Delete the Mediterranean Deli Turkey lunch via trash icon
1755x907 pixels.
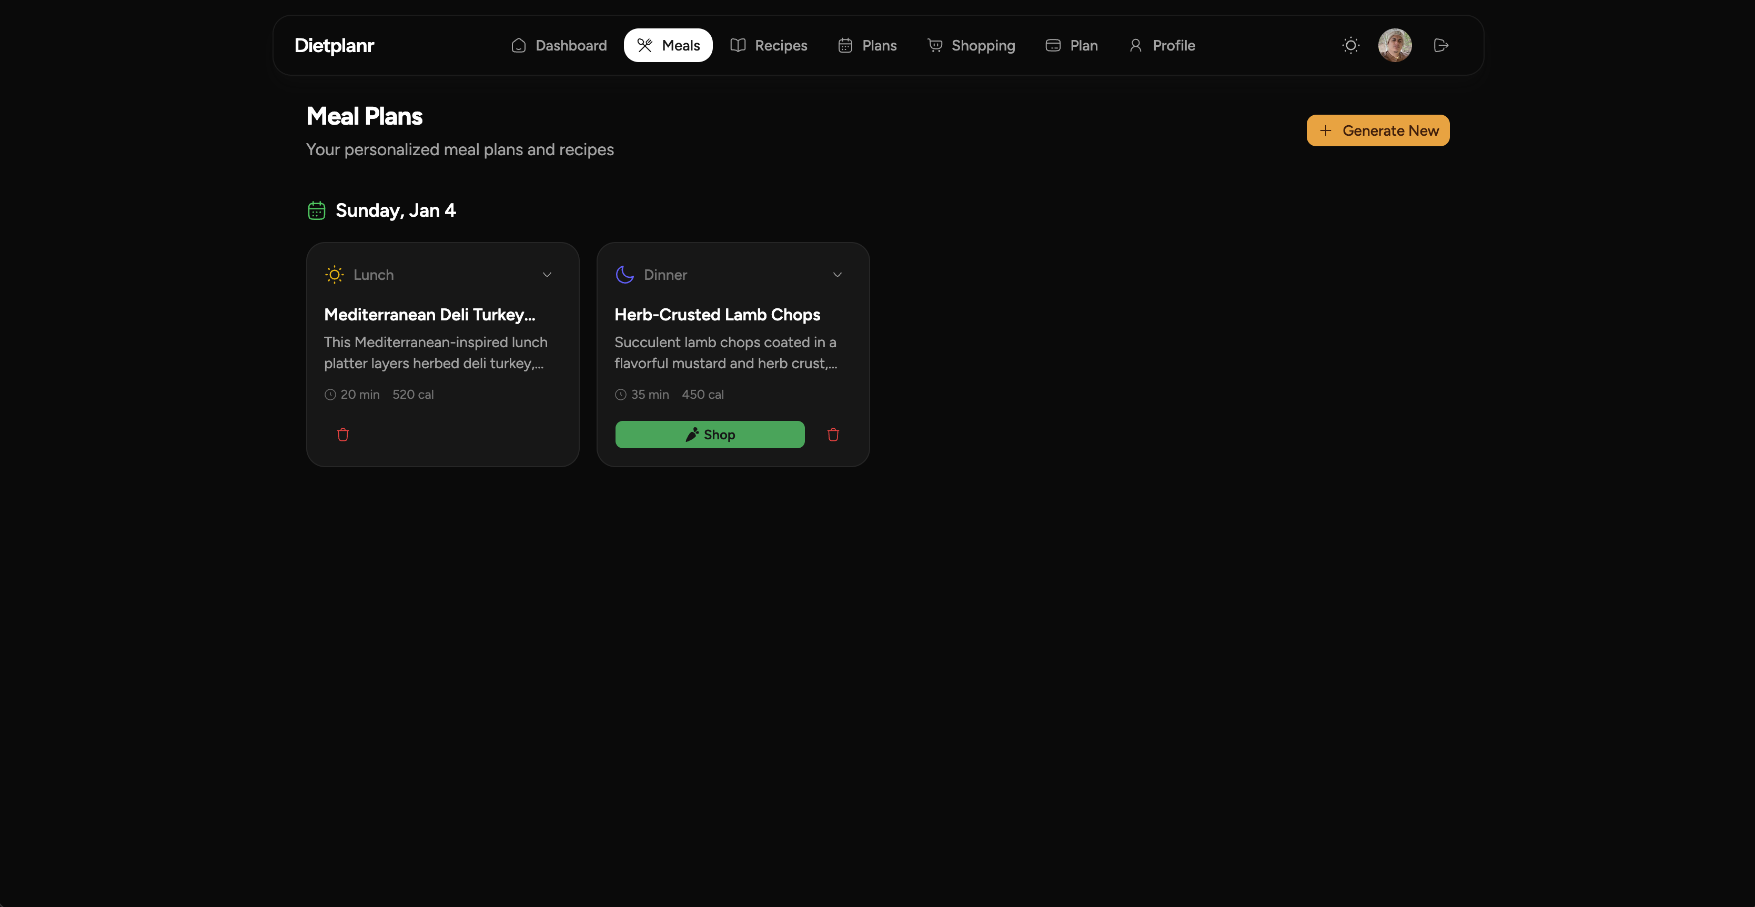coord(342,435)
